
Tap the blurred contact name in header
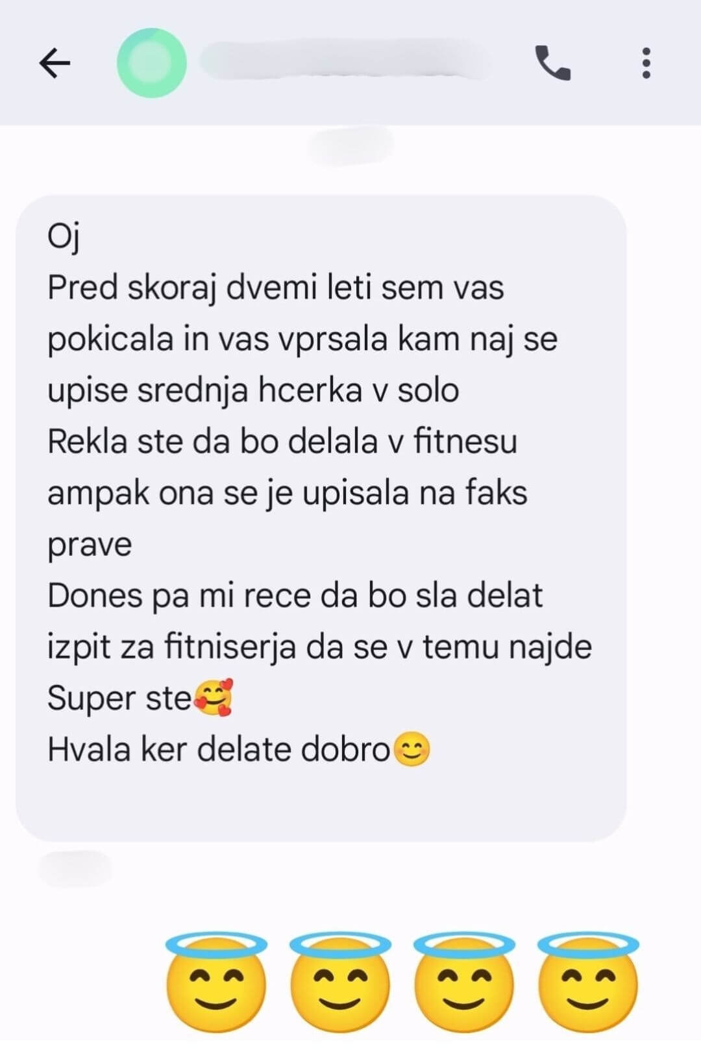point(345,60)
